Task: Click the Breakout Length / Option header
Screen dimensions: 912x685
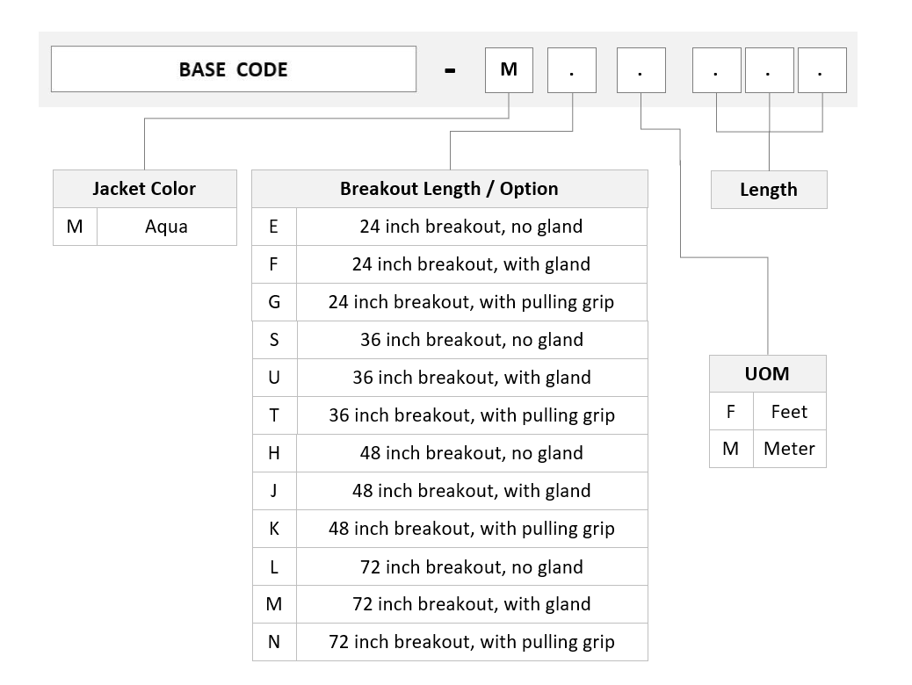Action: [450, 189]
